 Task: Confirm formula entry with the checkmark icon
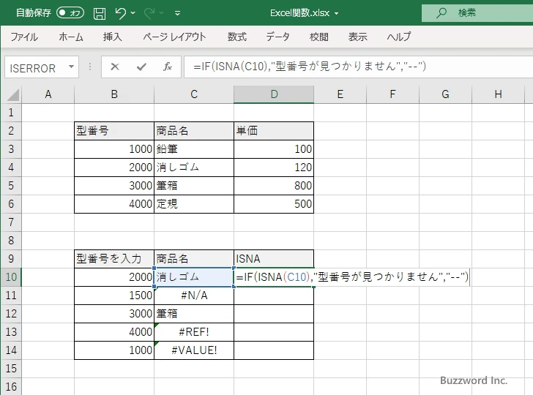(141, 67)
